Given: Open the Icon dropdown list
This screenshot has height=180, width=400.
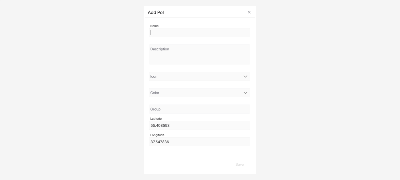Looking at the screenshot, I should 199,76.
